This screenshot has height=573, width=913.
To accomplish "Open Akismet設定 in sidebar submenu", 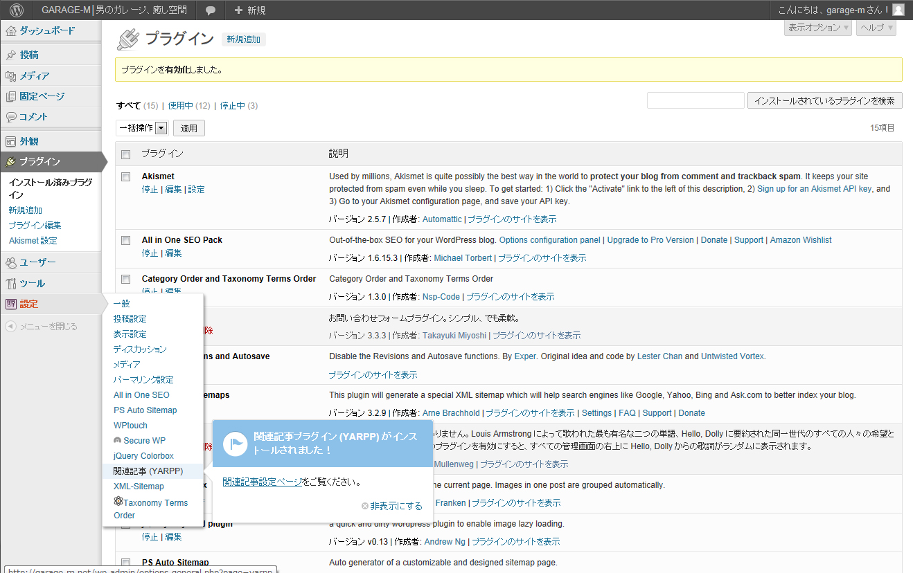I will 33,240.
